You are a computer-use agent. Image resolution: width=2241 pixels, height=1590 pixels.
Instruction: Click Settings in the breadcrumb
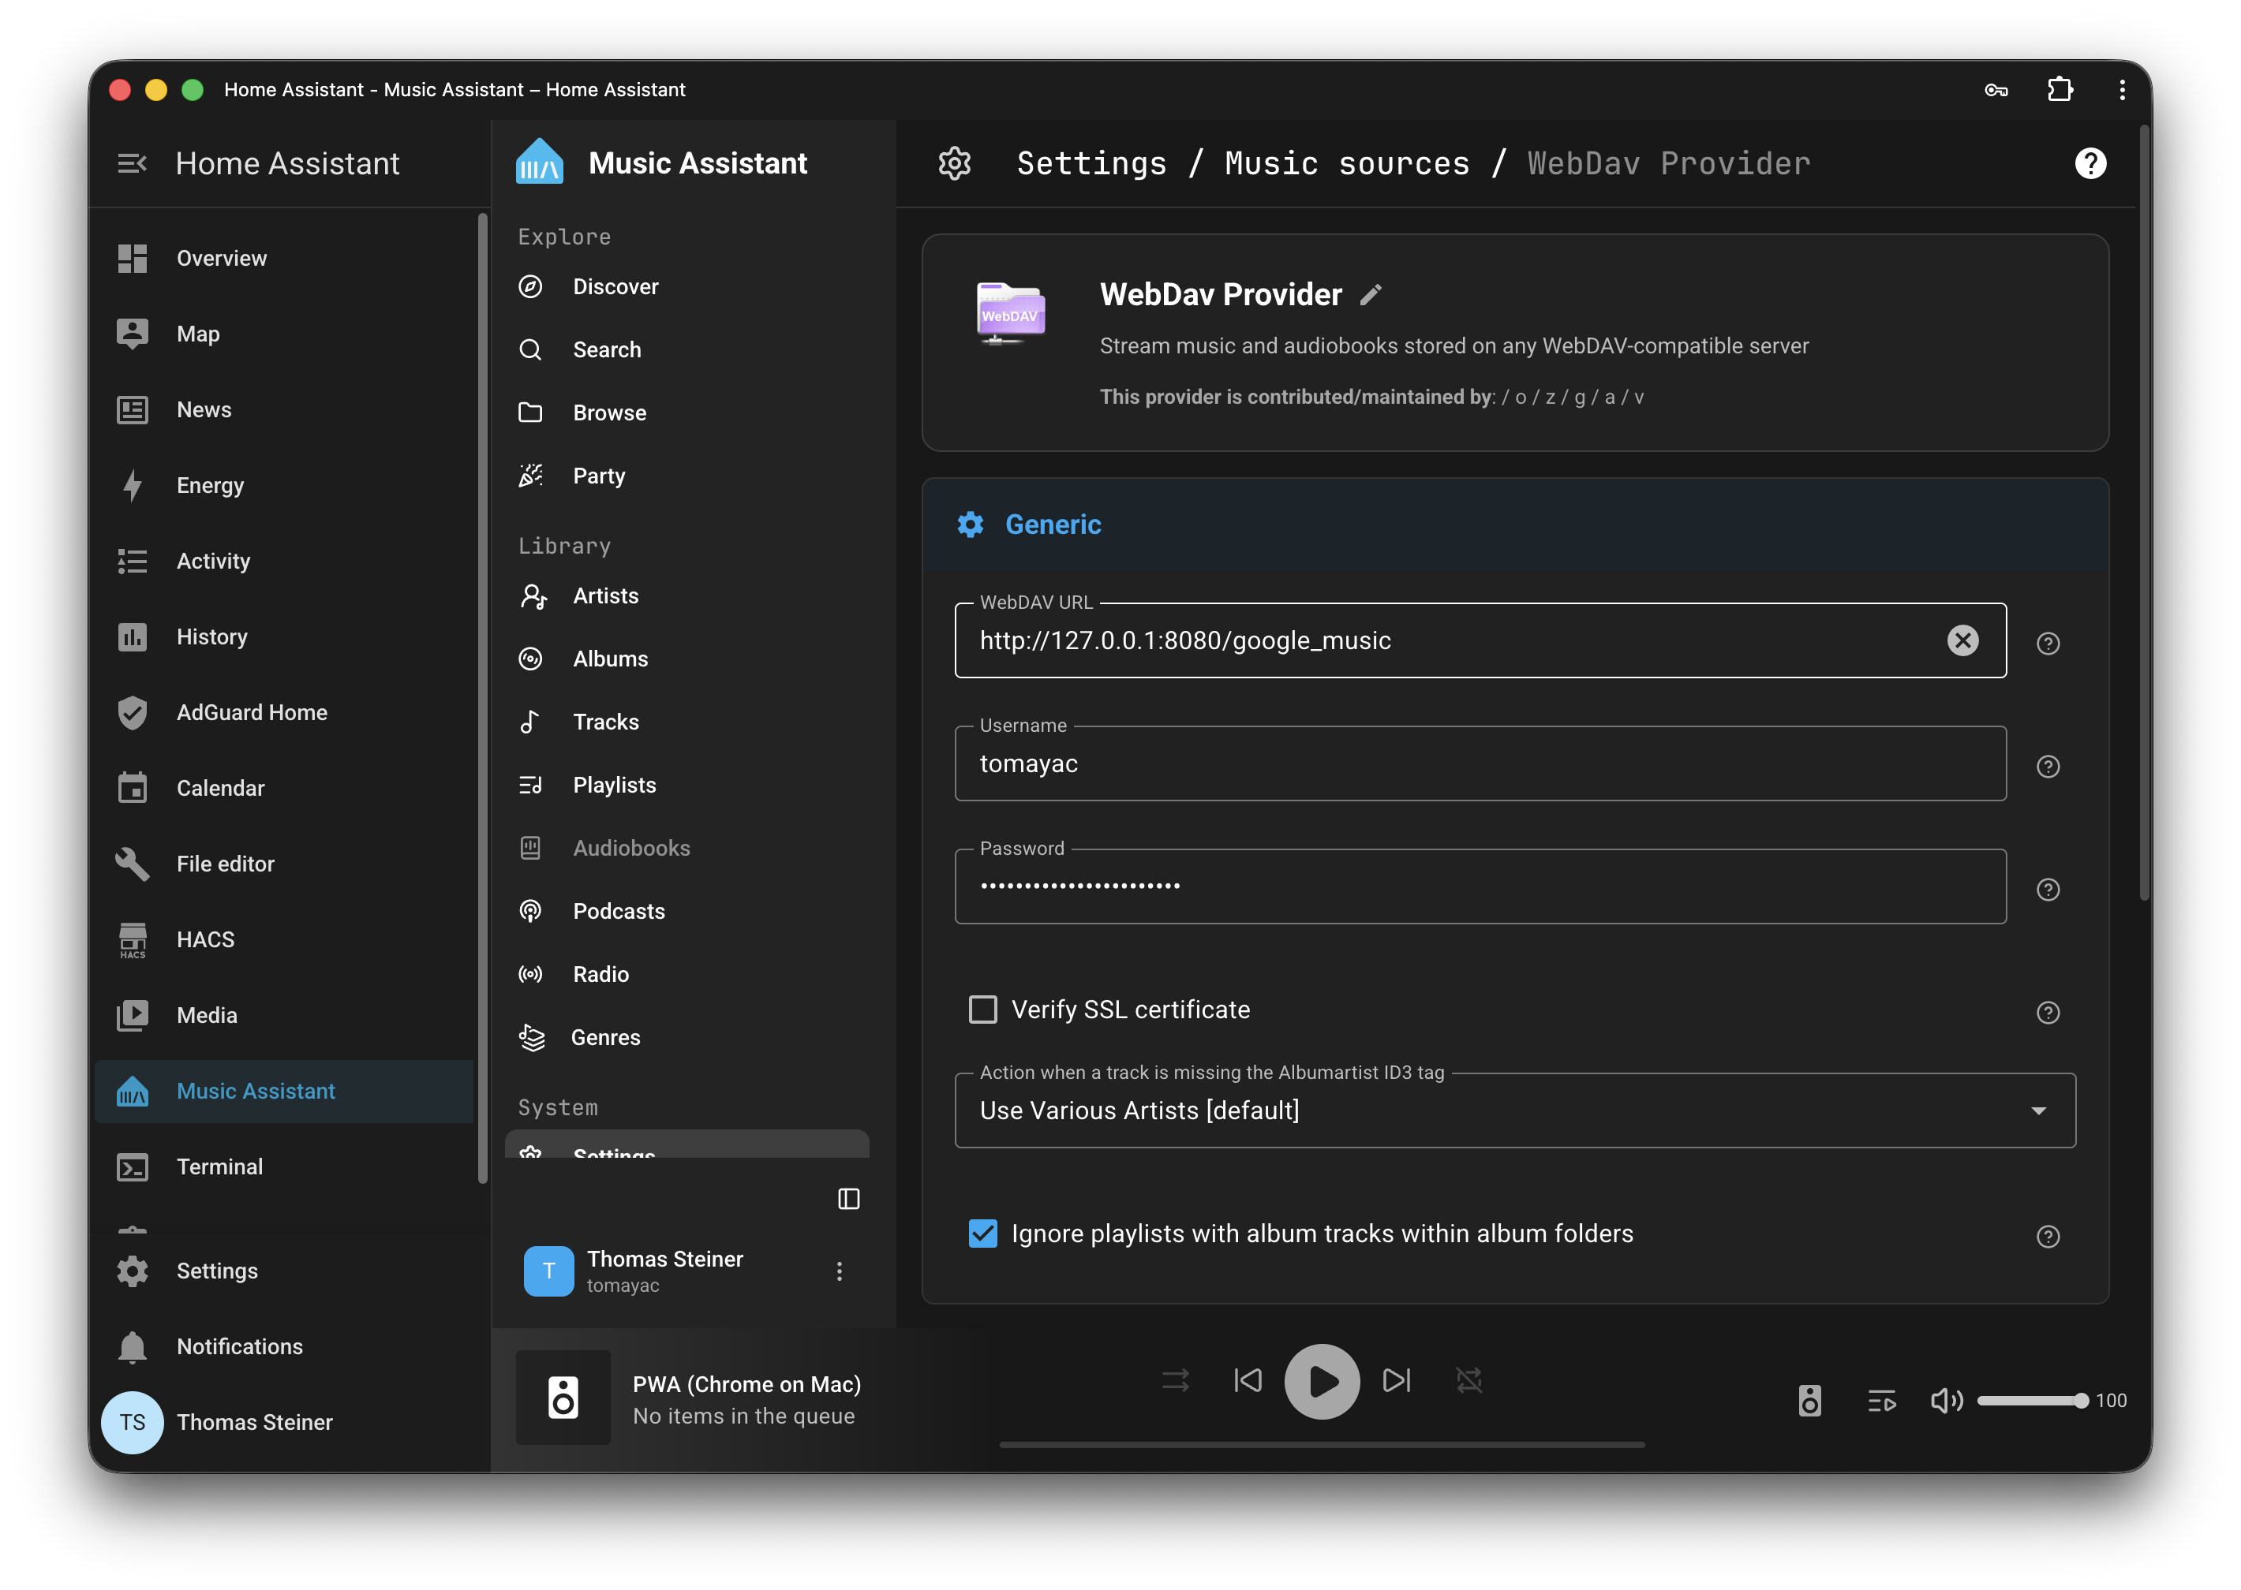[1091, 163]
